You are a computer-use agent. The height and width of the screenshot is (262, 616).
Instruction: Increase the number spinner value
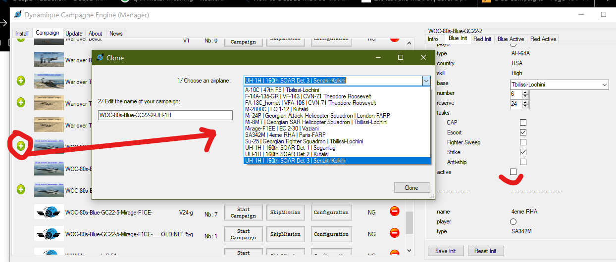[x=525, y=92]
